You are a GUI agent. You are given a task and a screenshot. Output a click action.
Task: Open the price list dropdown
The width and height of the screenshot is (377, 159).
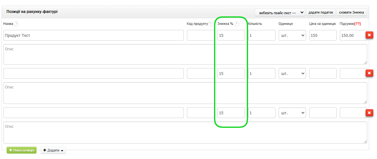(280, 13)
